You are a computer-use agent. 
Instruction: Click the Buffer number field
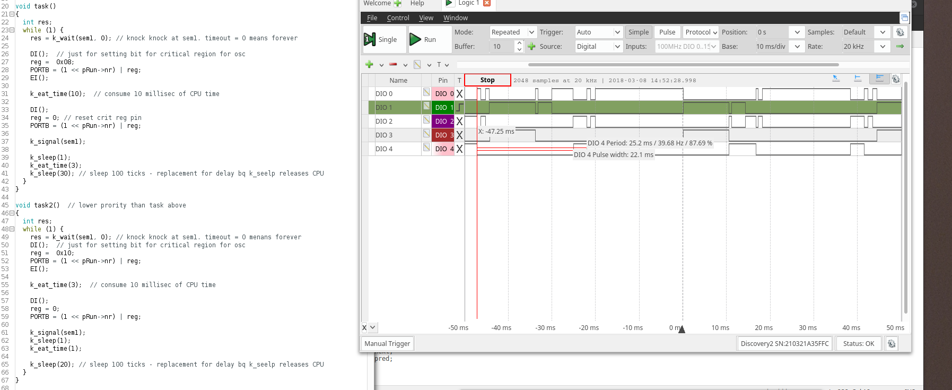coord(502,47)
